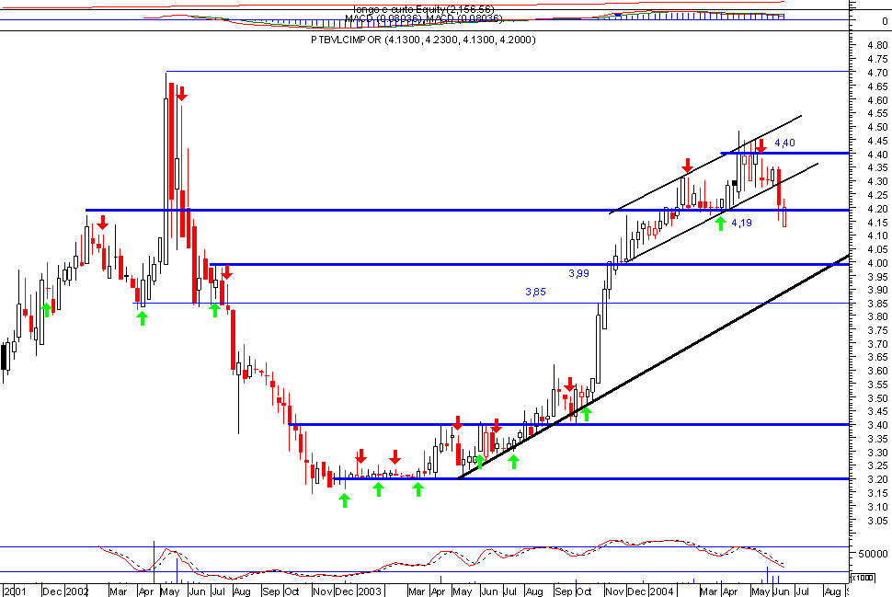Viewport: 892px width, 597px height.
Task: Select the 3.50 price axis label
Action: [x=877, y=398]
